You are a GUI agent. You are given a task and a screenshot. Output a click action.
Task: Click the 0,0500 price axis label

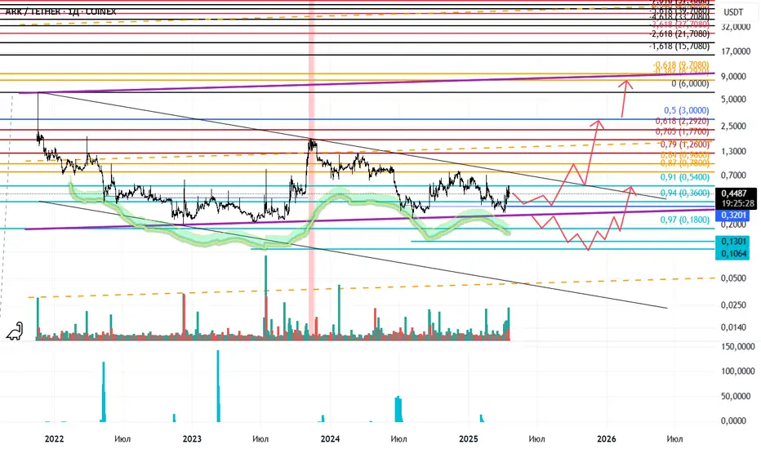click(x=733, y=278)
